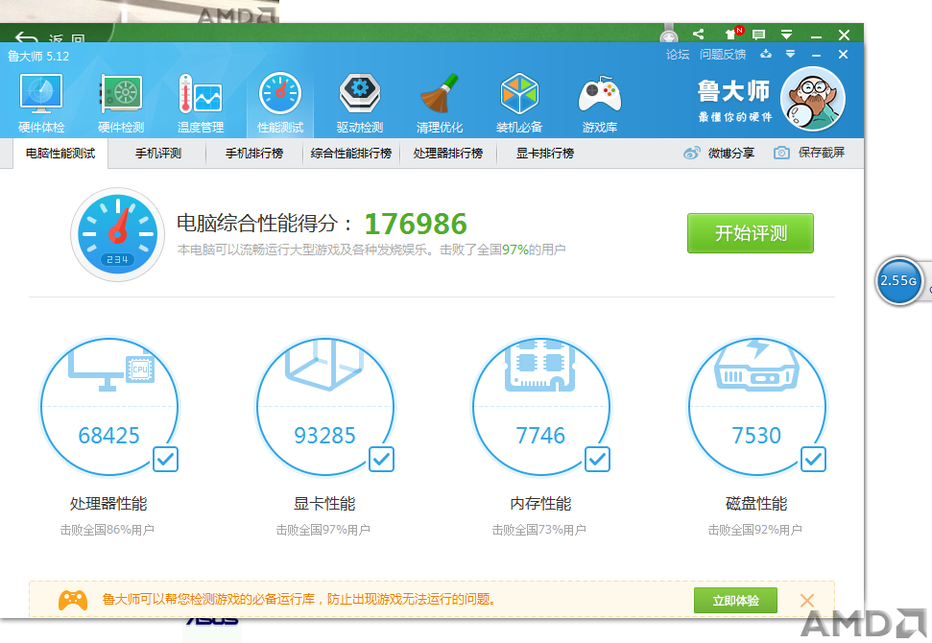Click the 击败全国92%用户 text
932x643 pixels.
click(754, 530)
